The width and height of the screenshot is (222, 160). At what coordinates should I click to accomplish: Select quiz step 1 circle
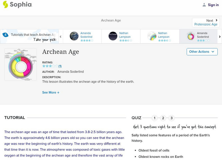(154, 117)
